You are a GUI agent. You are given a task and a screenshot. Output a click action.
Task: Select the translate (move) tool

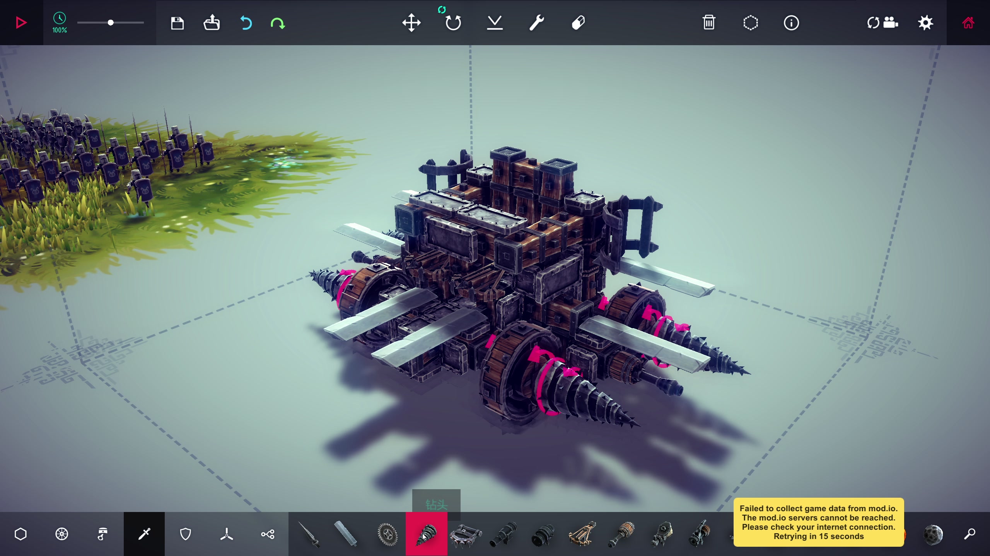point(411,23)
